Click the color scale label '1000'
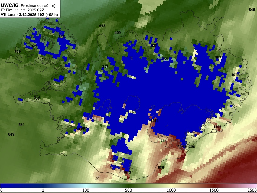 171,190
